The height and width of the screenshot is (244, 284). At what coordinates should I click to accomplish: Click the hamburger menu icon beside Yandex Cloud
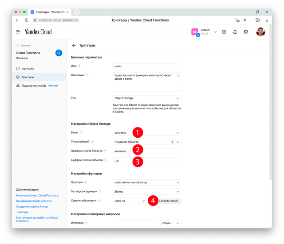tap(18, 32)
